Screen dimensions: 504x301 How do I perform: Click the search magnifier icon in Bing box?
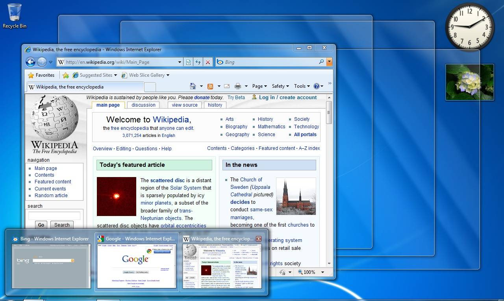pos(321,62)
